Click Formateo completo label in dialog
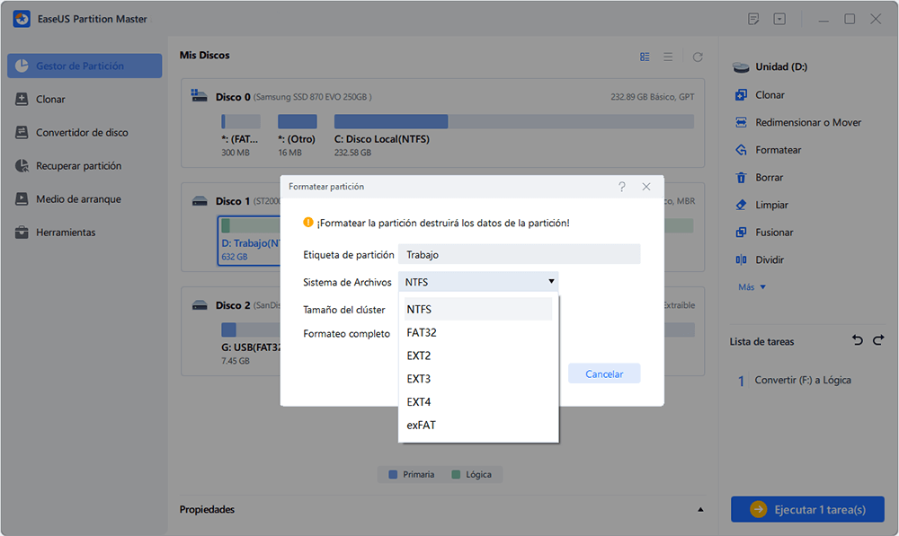 346,333
